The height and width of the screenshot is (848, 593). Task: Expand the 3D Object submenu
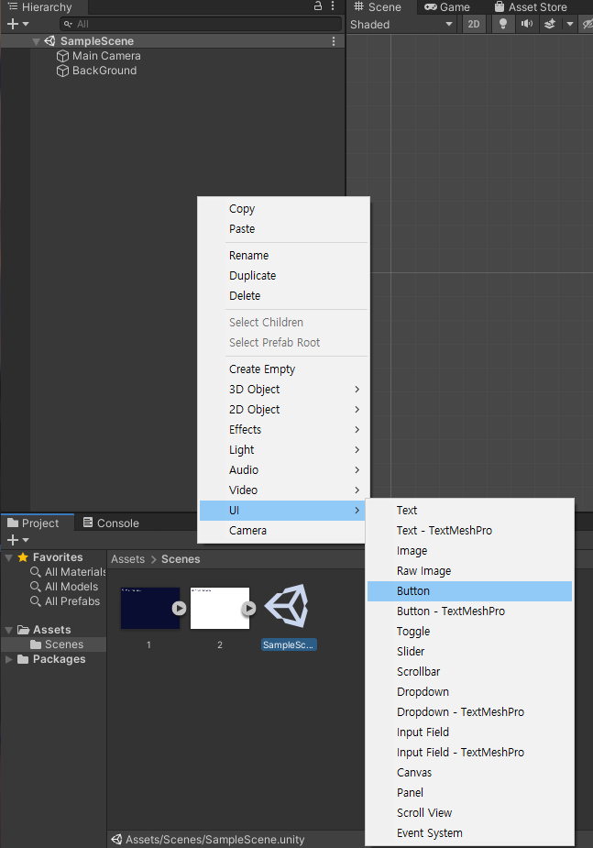[x=284, y=390]
